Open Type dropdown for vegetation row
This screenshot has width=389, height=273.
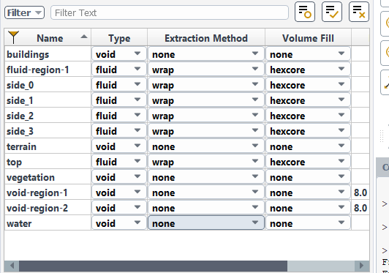(119, 177)
